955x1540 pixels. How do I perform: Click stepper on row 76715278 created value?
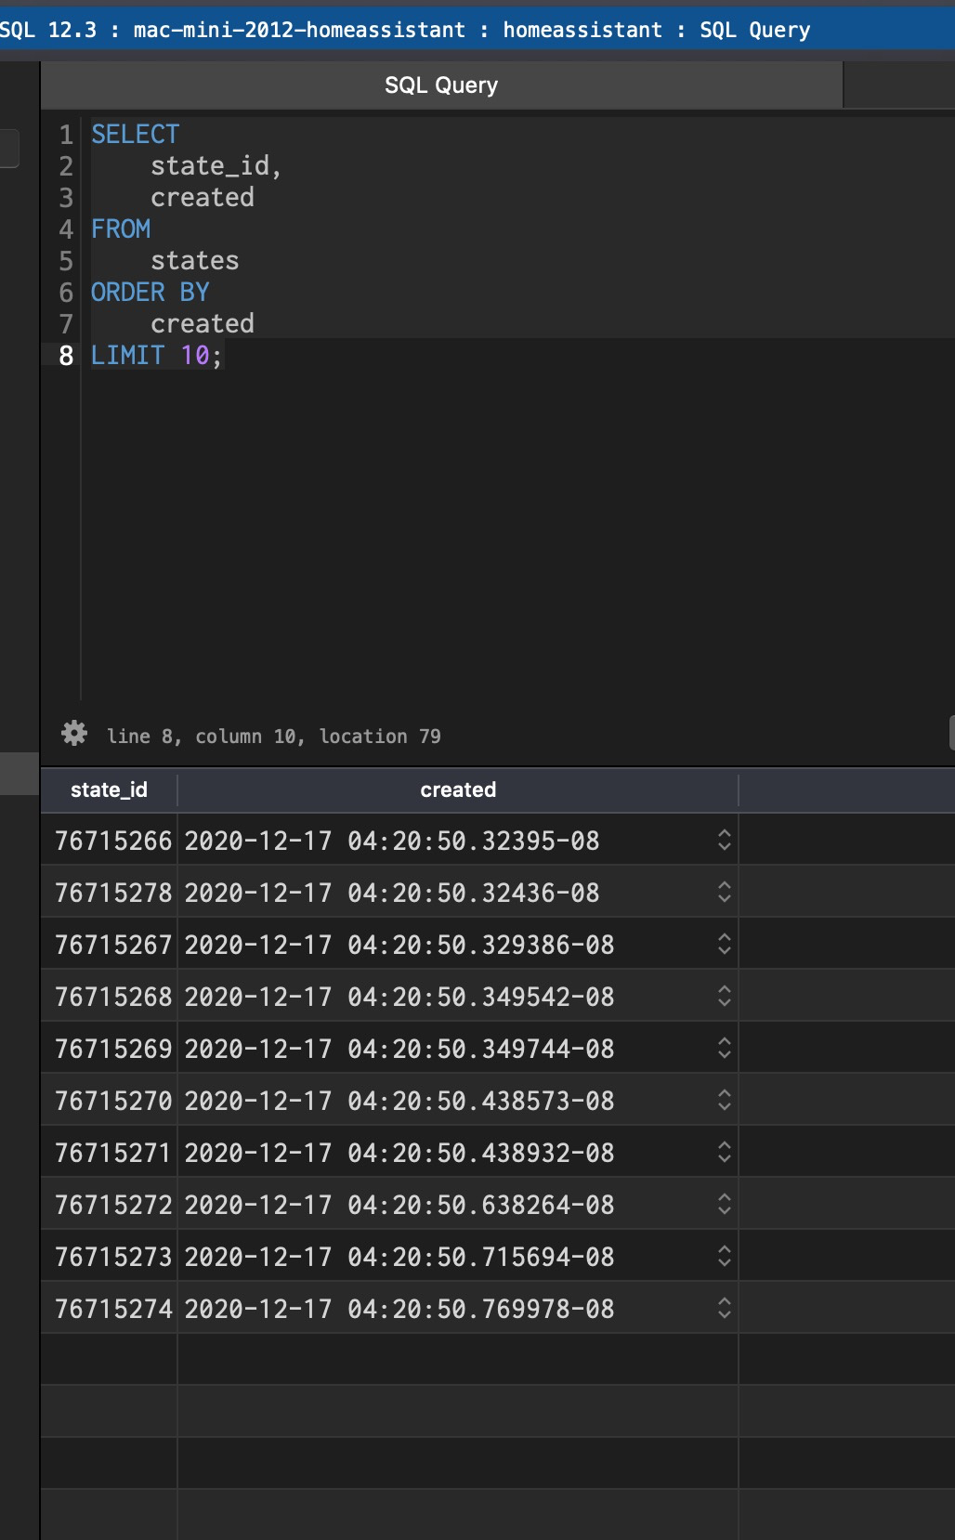(x=725, y=893)
